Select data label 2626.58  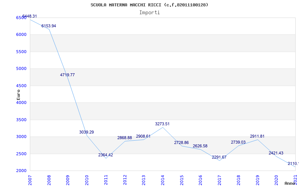click(x=200, y=146)
